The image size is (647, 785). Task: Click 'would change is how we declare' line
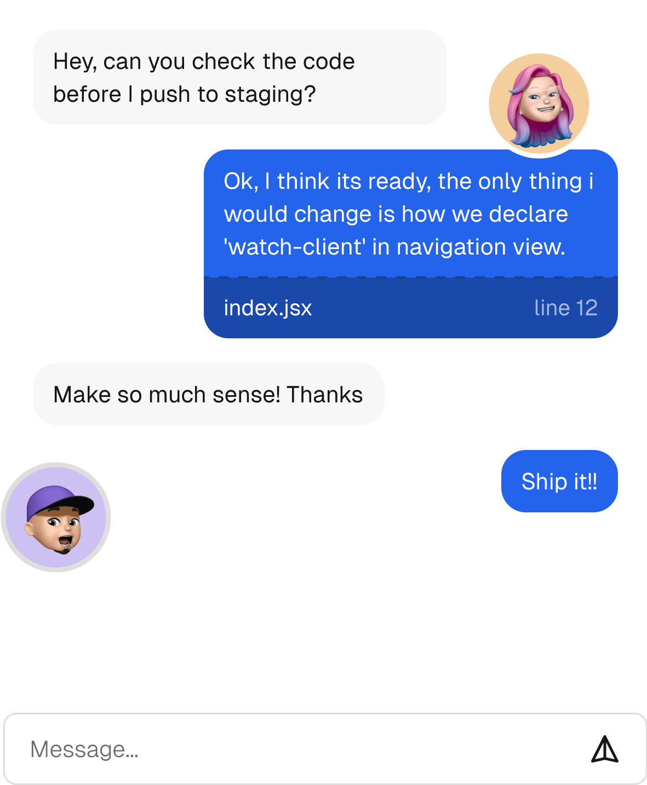[396, 214]
